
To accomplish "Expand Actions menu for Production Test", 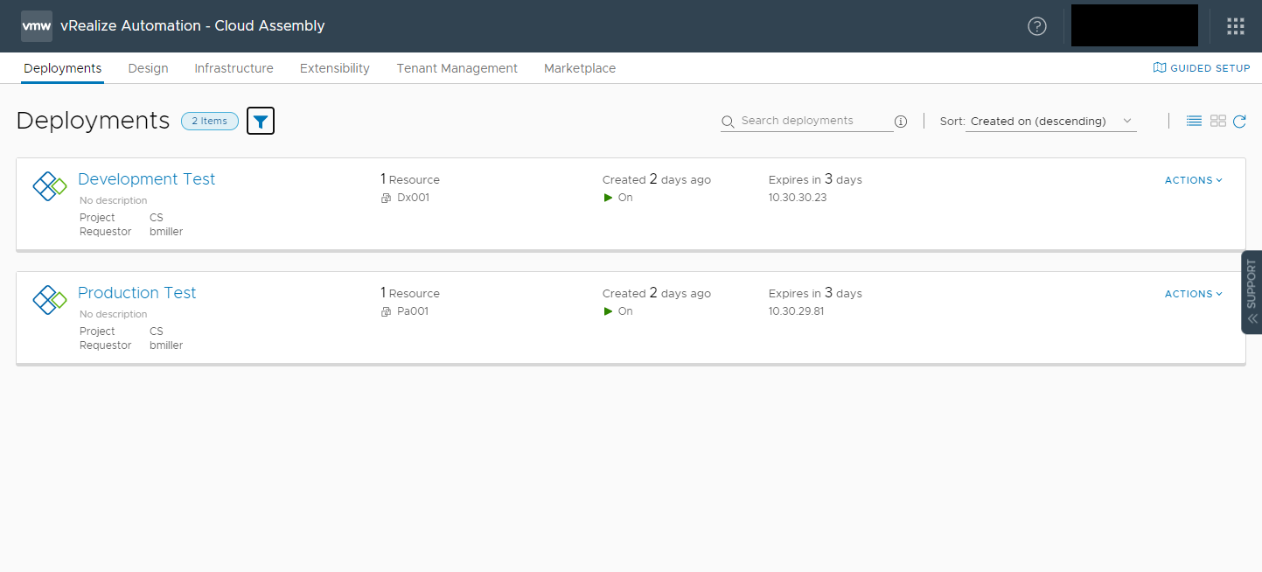I will point(1194,294).
